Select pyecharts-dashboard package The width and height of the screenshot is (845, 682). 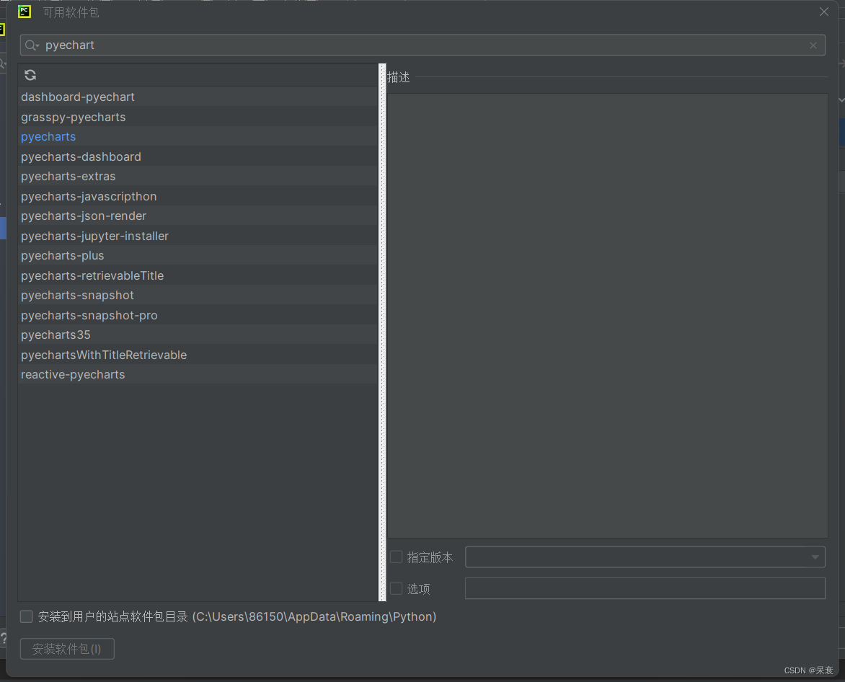tap(198, 156)
